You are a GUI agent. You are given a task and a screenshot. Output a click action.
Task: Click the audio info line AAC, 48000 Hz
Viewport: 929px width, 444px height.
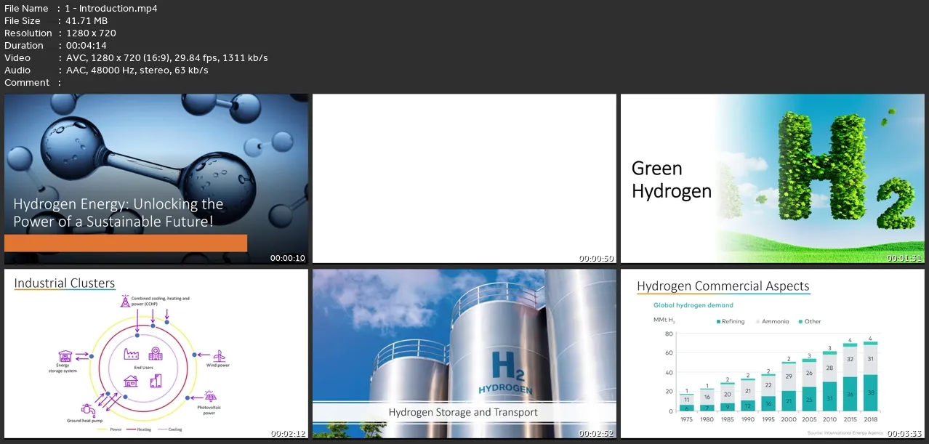coord(137,70)
